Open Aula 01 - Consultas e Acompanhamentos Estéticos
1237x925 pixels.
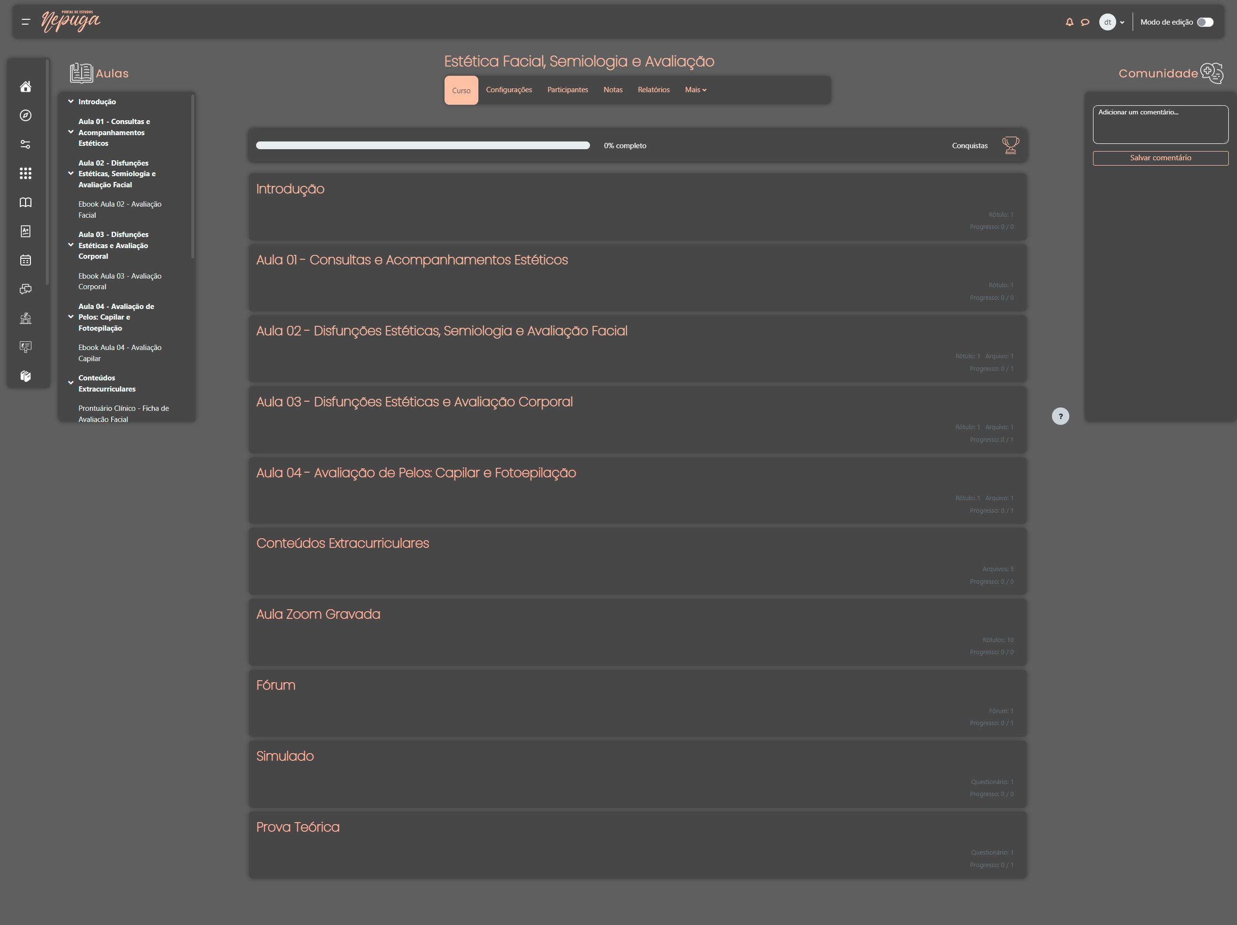[x=412, y=260]
